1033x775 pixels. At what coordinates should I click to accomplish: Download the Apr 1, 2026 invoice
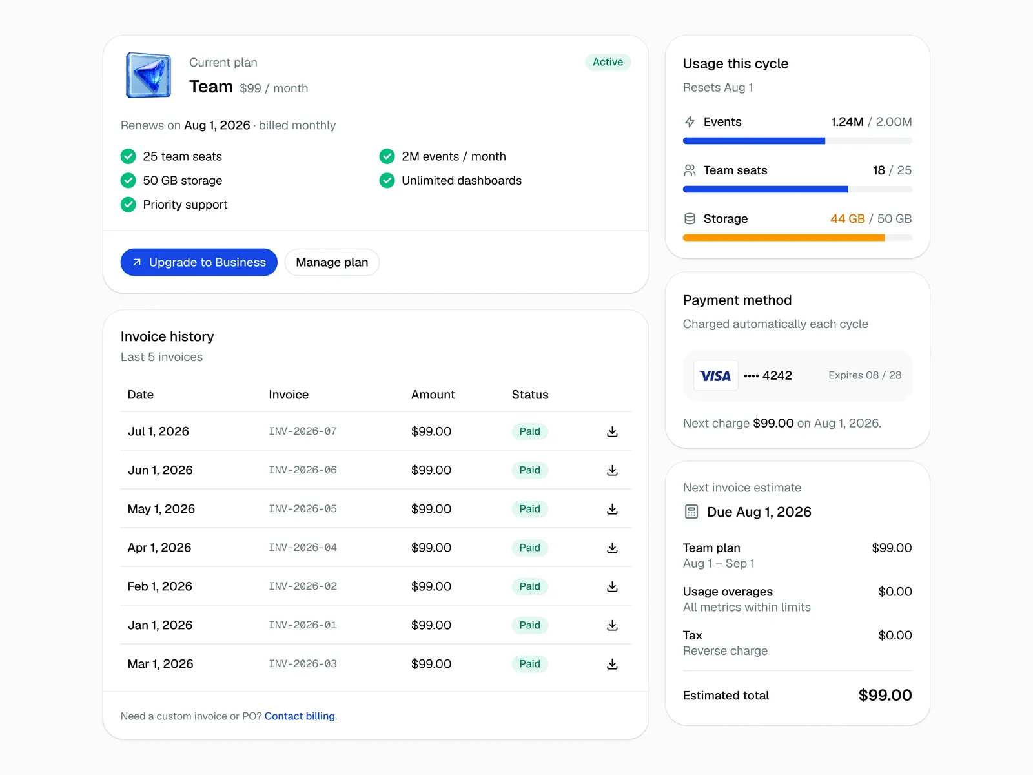(612, 548)
